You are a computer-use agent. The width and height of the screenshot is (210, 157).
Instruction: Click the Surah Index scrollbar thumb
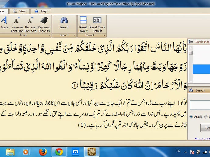pyautogui.click(x=191, y=53)
